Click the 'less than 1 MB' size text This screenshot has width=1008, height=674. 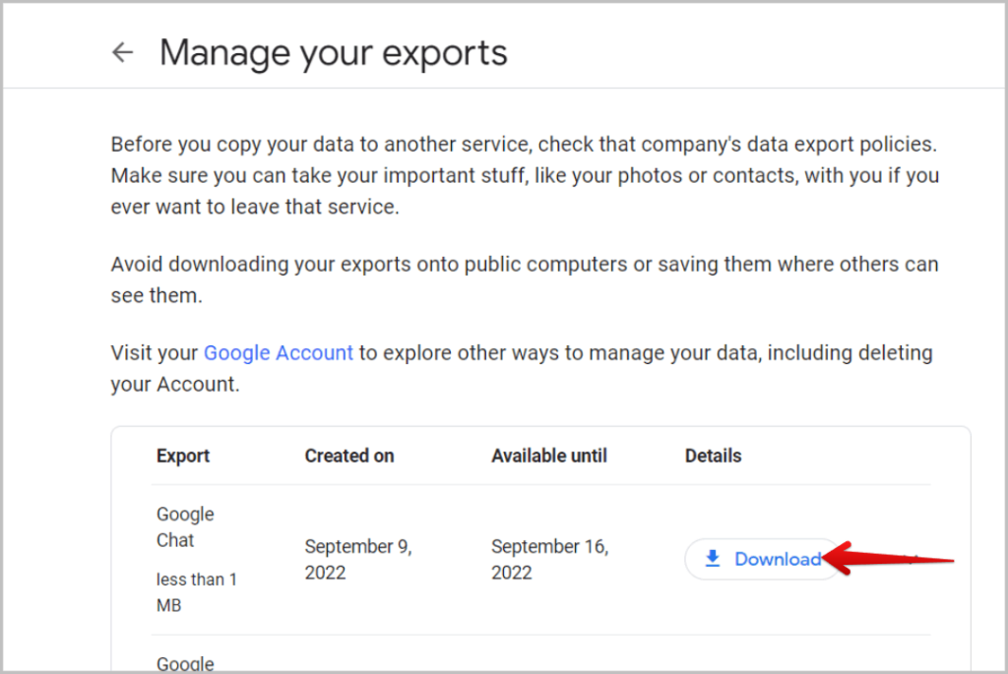tap(197, 591)
